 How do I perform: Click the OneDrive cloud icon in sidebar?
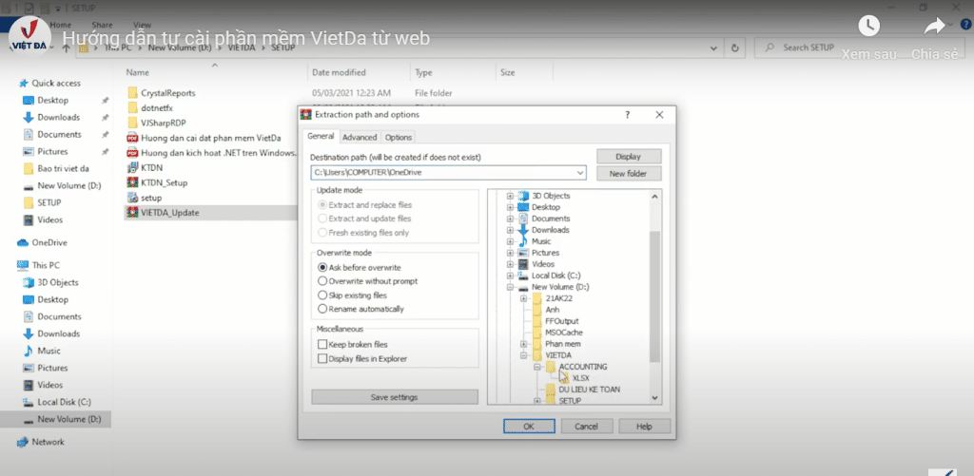(23, 242)
